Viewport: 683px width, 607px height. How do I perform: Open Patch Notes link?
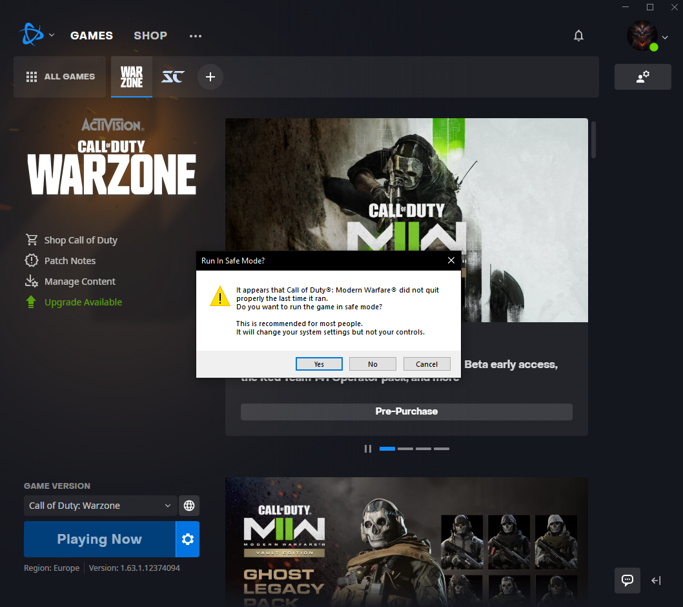[x=70, y=261]
